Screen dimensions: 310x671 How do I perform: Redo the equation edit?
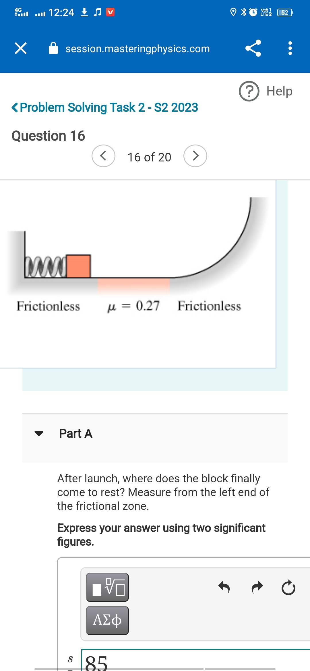pos(256,587)
